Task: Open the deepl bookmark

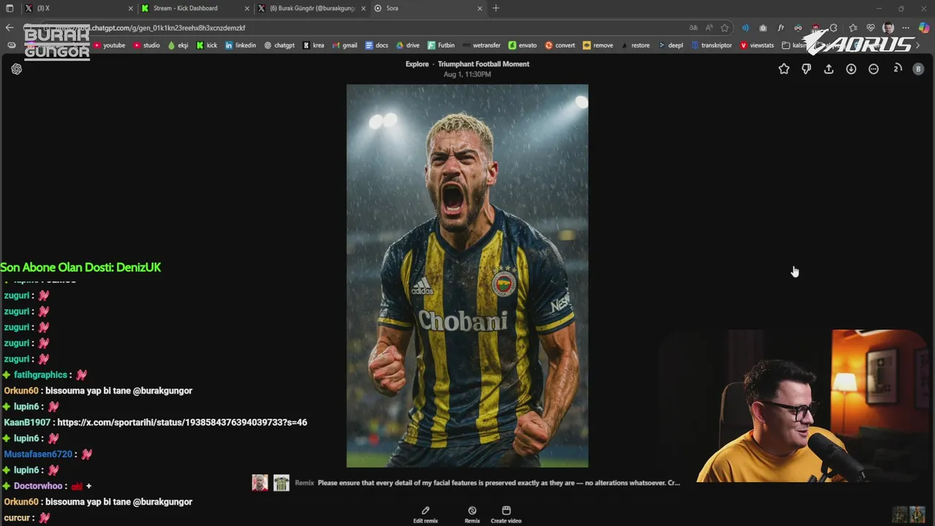Action: tap(671, 45)
